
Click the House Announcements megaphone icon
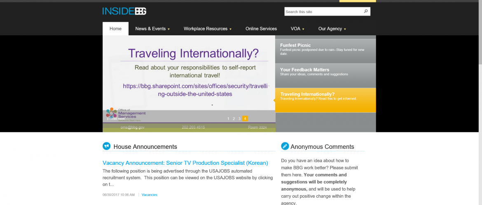point(106,146)
